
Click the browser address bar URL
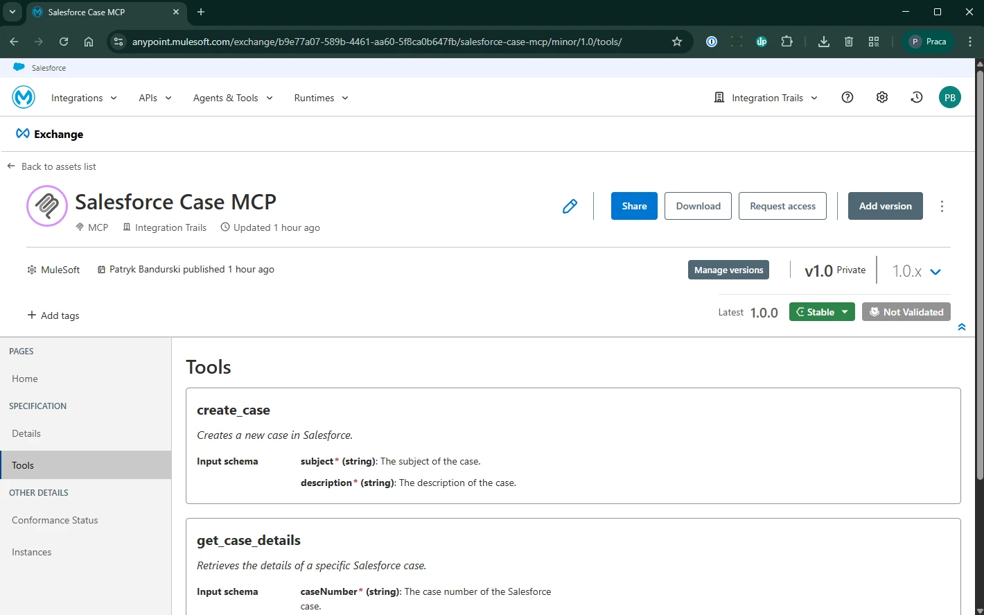point(377,42)
